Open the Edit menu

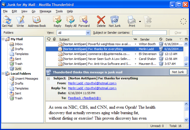[x=14, y=11]
